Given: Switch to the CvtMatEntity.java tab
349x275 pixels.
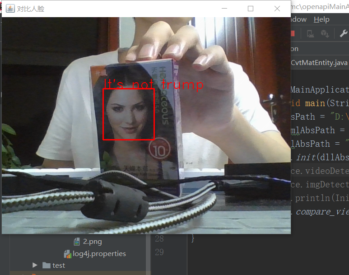Looking at the screenshot, I should (x=319, y=63).
